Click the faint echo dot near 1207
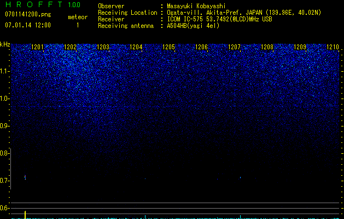Viewport: 344px width, 219px height. pos(241,177)
